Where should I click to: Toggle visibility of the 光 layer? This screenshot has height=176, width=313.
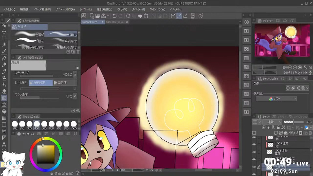coord(254,138)
